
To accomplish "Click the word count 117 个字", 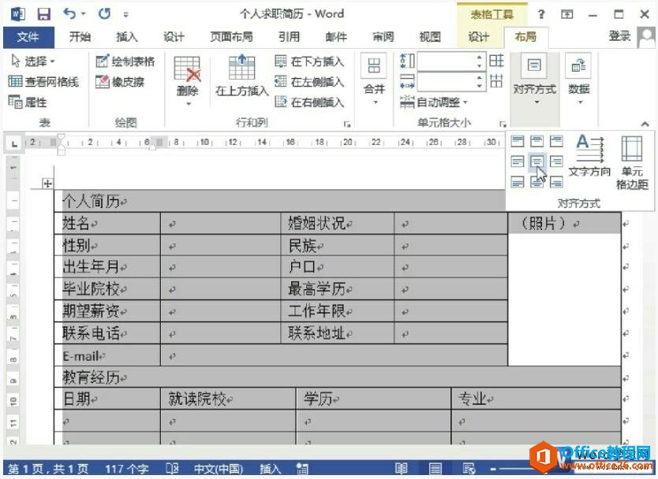I will coord(127,469).
